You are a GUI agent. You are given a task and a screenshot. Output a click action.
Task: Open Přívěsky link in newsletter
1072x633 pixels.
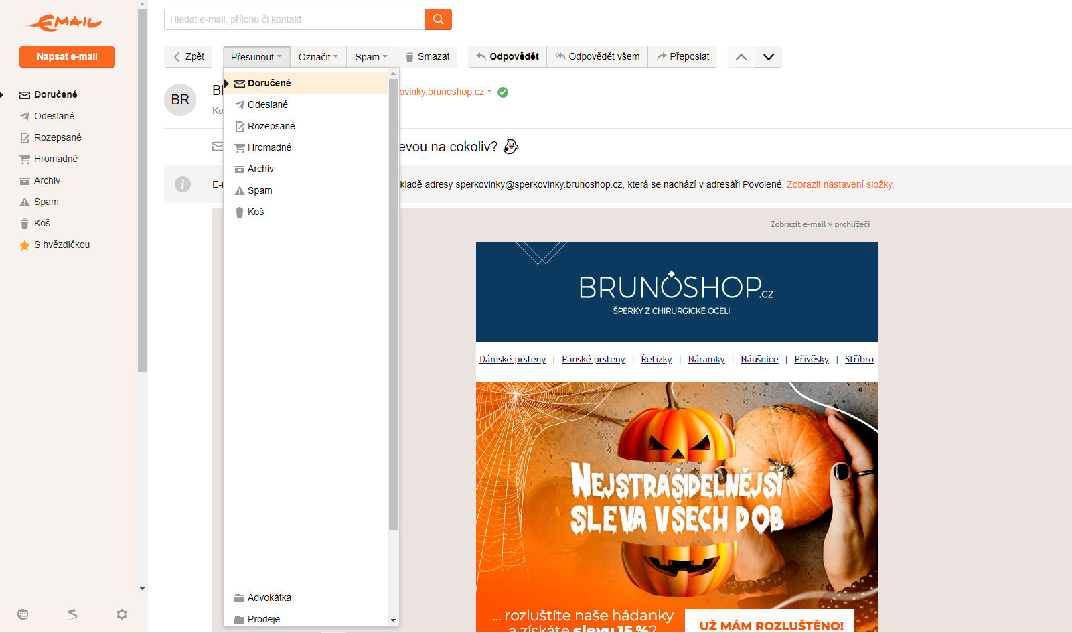(x=812, y=360)
